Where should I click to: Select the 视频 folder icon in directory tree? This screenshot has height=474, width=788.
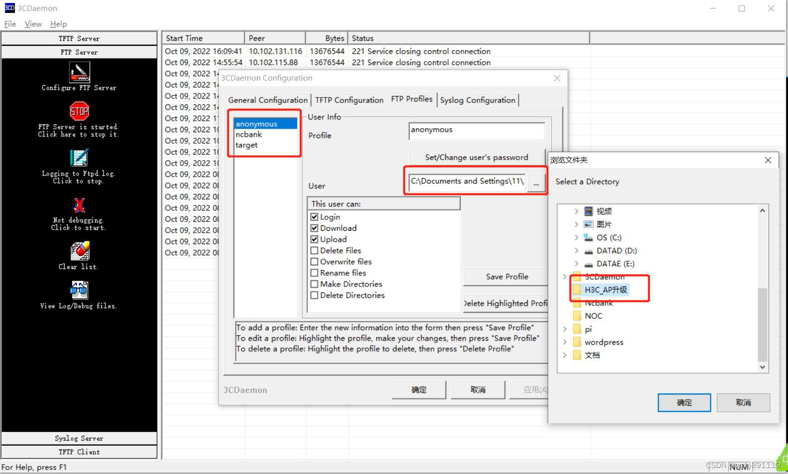tap(589, 211)
